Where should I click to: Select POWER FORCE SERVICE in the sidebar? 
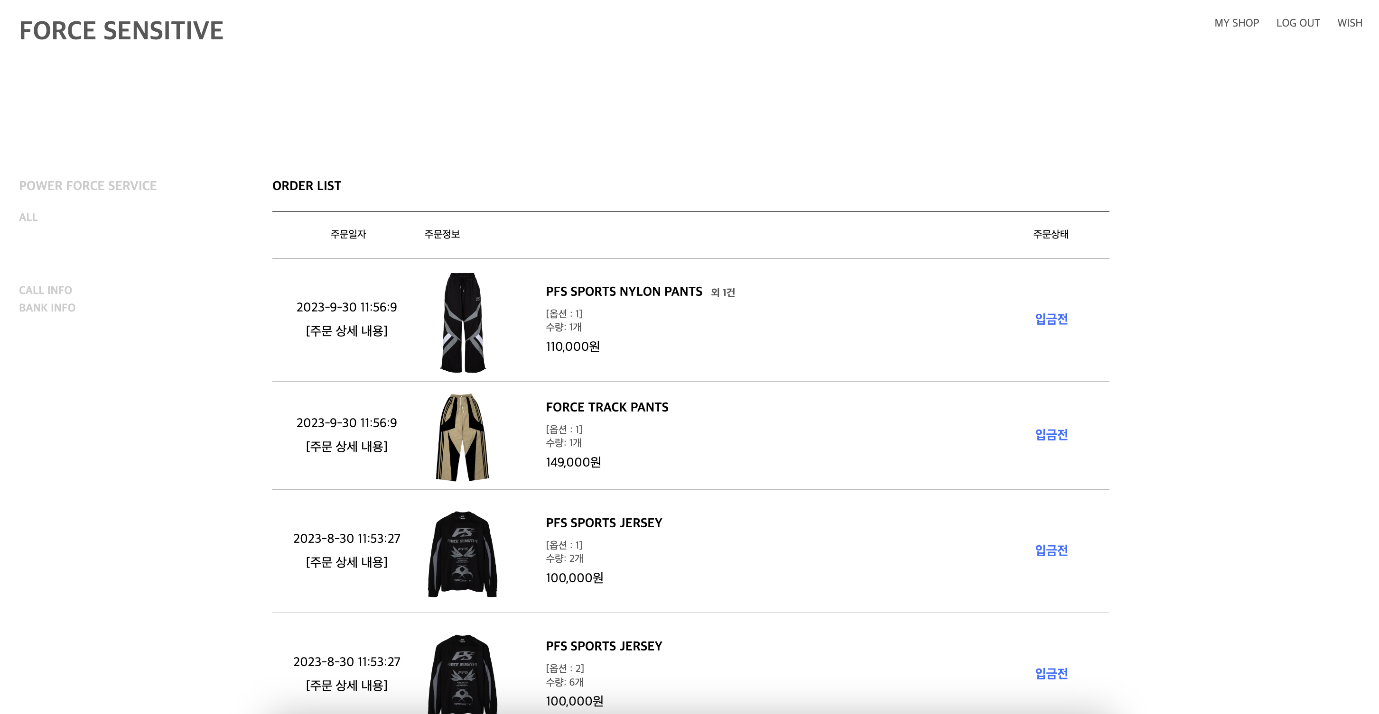88,185
